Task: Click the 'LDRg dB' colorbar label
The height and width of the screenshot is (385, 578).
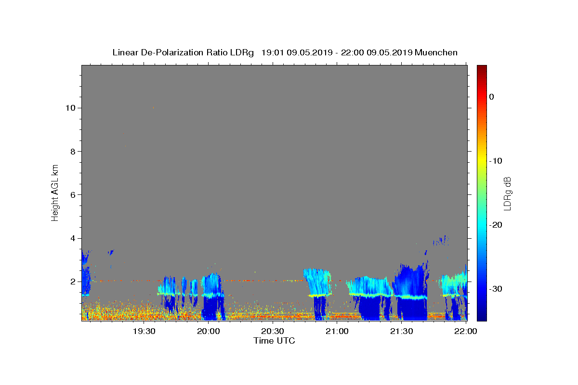Action: pos(507,193)
